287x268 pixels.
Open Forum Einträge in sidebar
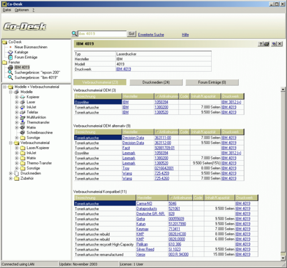pos(26,57)
